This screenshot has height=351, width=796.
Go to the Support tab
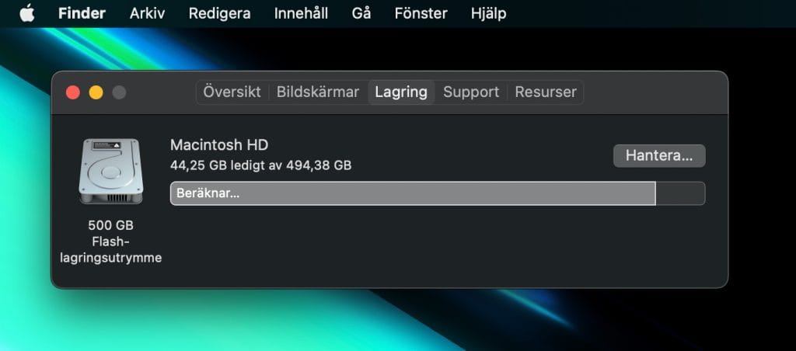point(471,92)
